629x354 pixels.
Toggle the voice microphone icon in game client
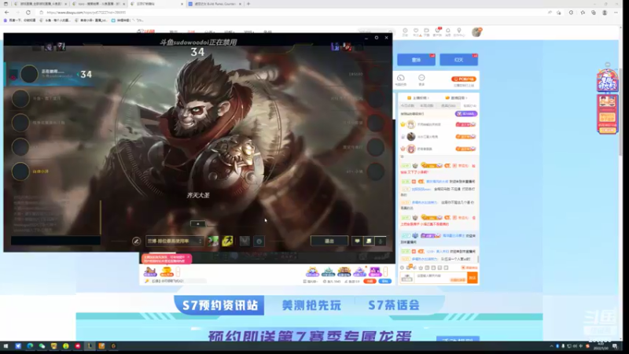(381, 241)
